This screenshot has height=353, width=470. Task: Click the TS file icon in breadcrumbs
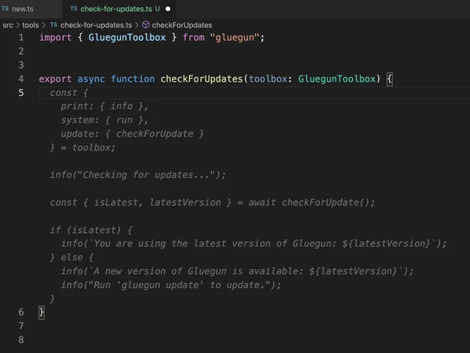pos(54,25)
